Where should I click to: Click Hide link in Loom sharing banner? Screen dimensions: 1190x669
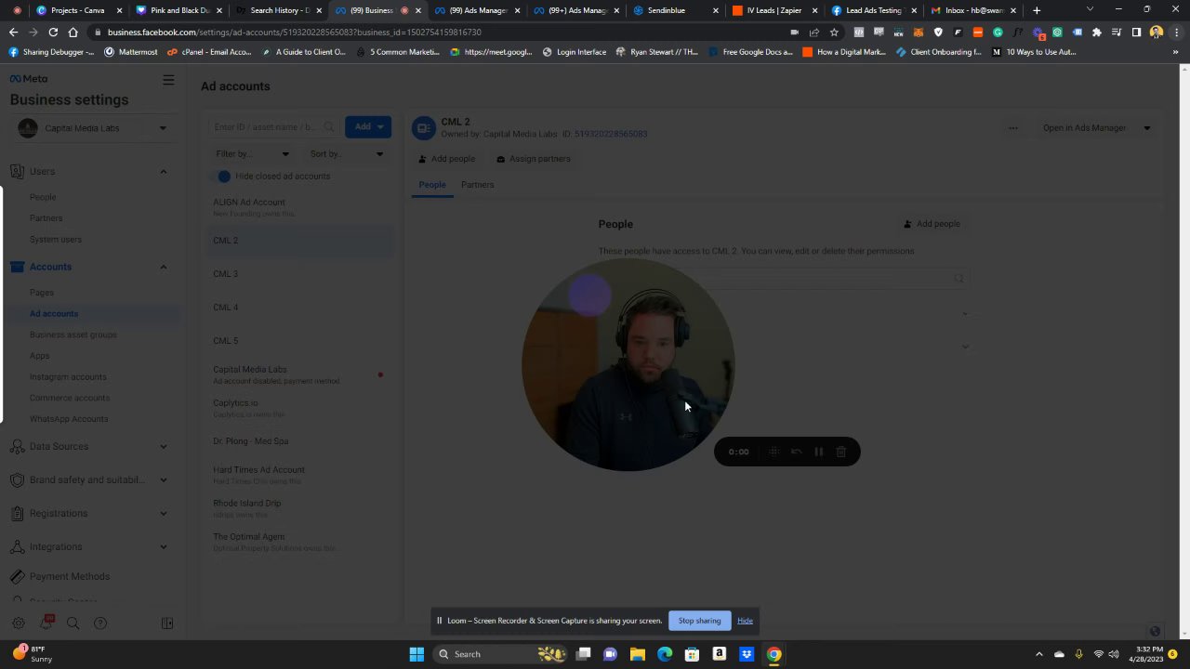[745, 621]
